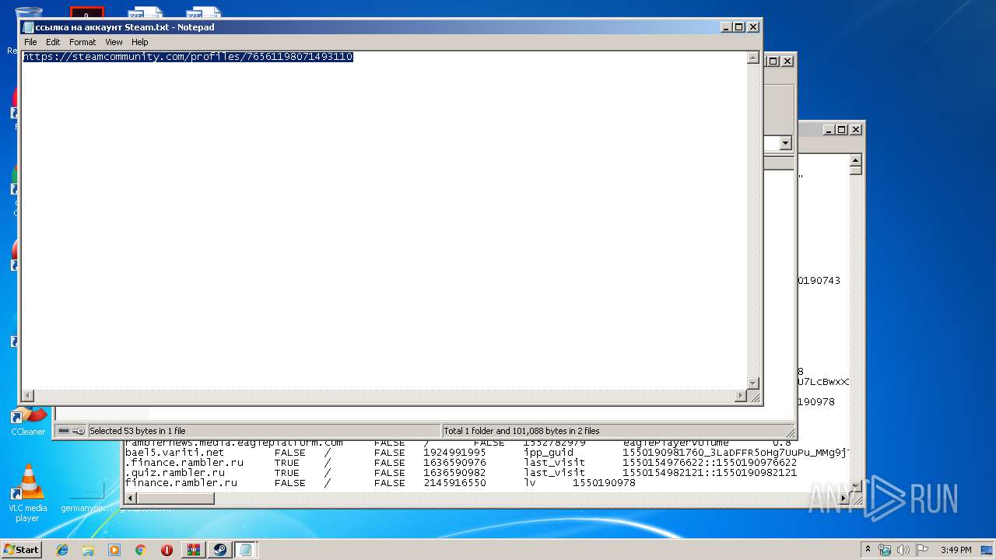Click 'ipp_guid' cookie name text

tap(548, 452)
